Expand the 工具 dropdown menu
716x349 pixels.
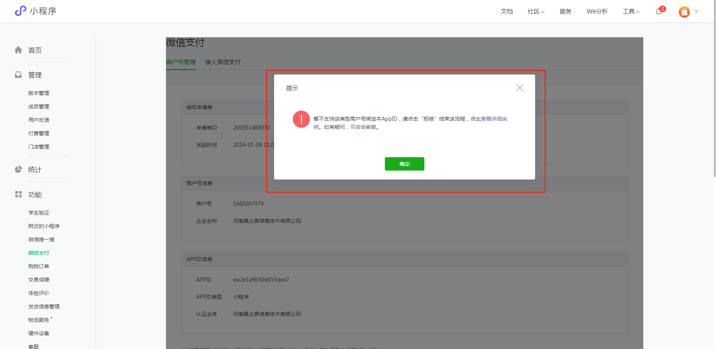click(x=631, y=12)
